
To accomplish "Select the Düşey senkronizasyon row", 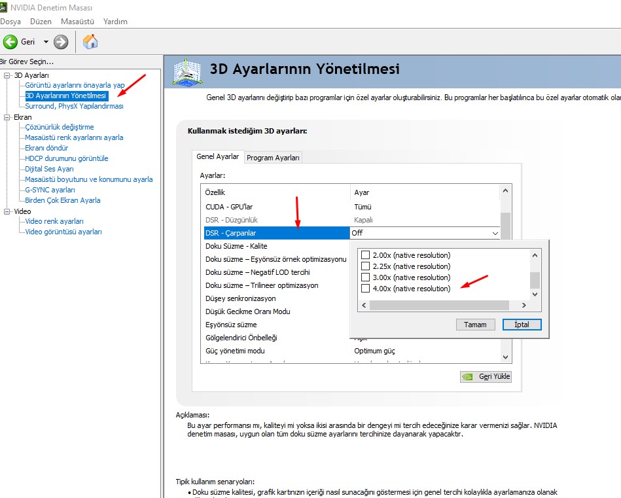I will pos(275,298).
